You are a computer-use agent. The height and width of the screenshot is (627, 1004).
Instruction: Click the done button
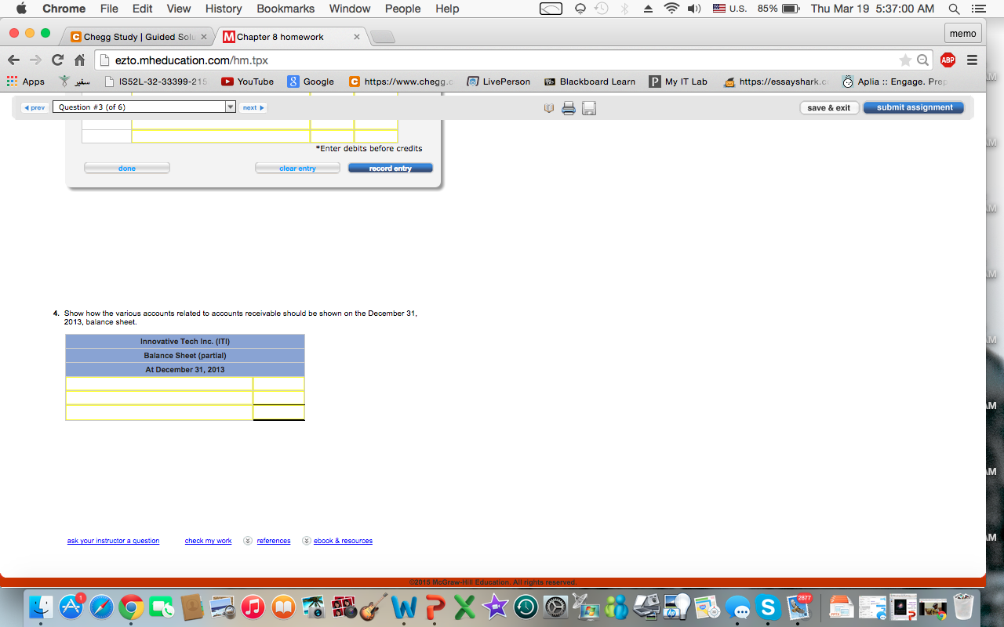(x=127, y=168)
